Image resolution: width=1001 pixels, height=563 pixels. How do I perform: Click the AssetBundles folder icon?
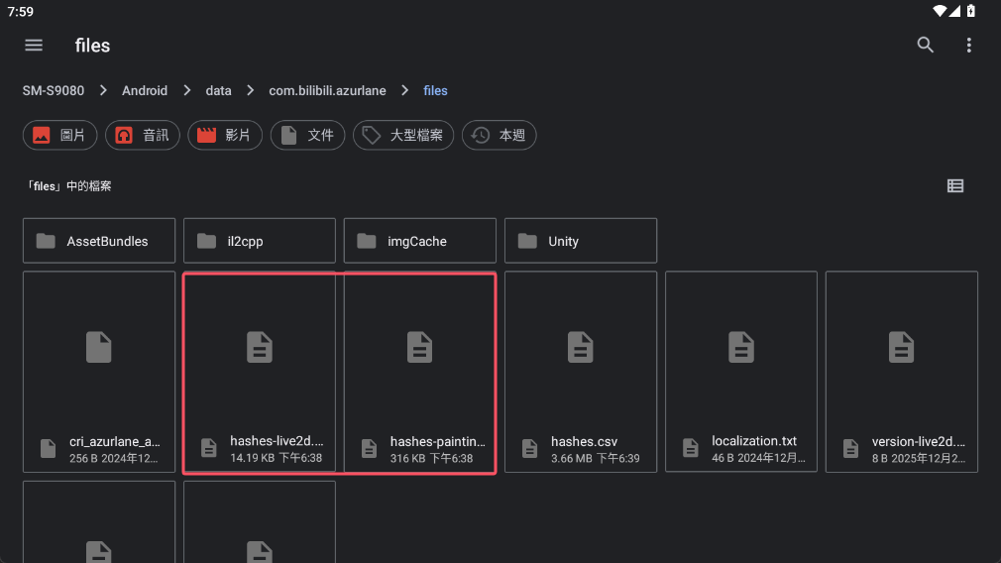click(46, 241)
